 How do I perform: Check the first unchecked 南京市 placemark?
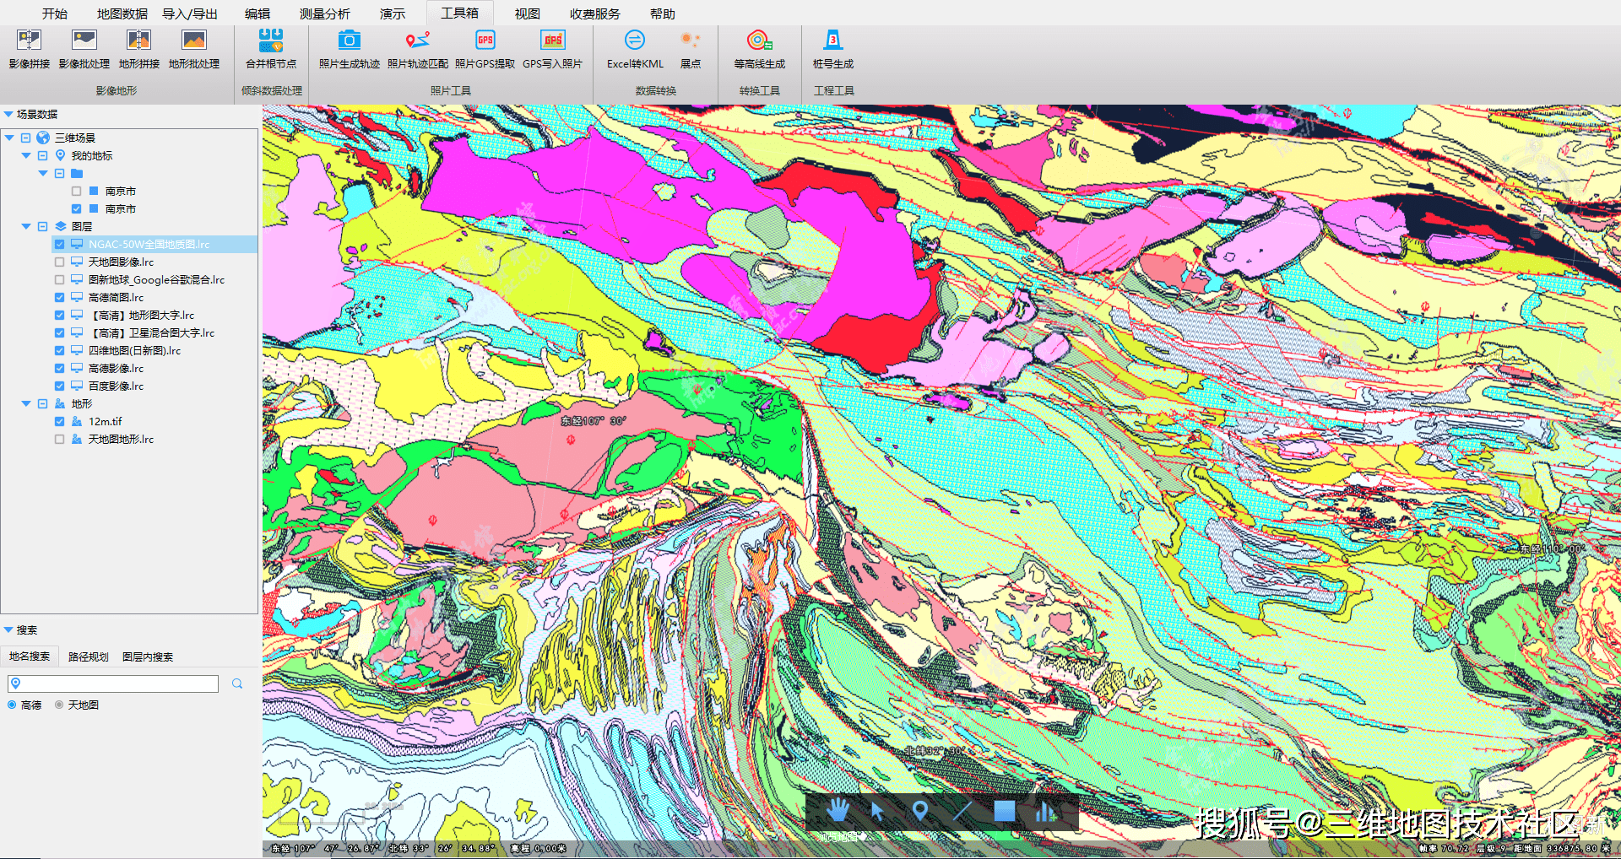(77, 191)
